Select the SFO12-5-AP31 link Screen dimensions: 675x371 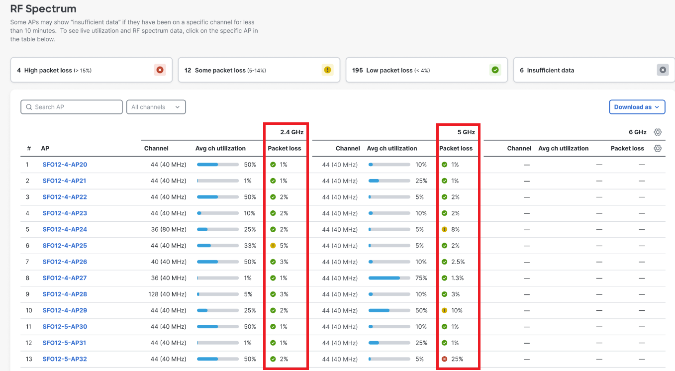pos(65,343)
